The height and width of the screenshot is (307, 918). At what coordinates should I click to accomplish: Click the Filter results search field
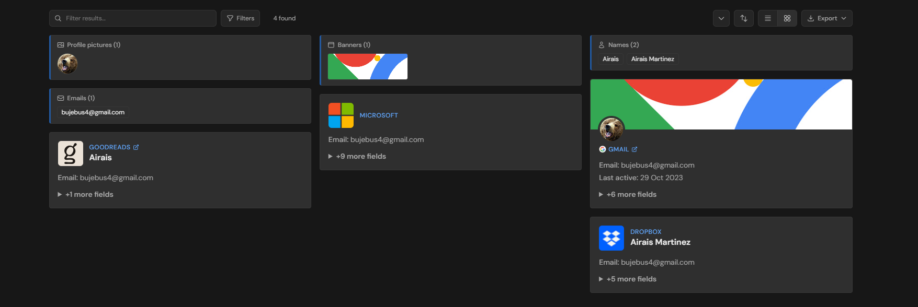tap(133, 18)
